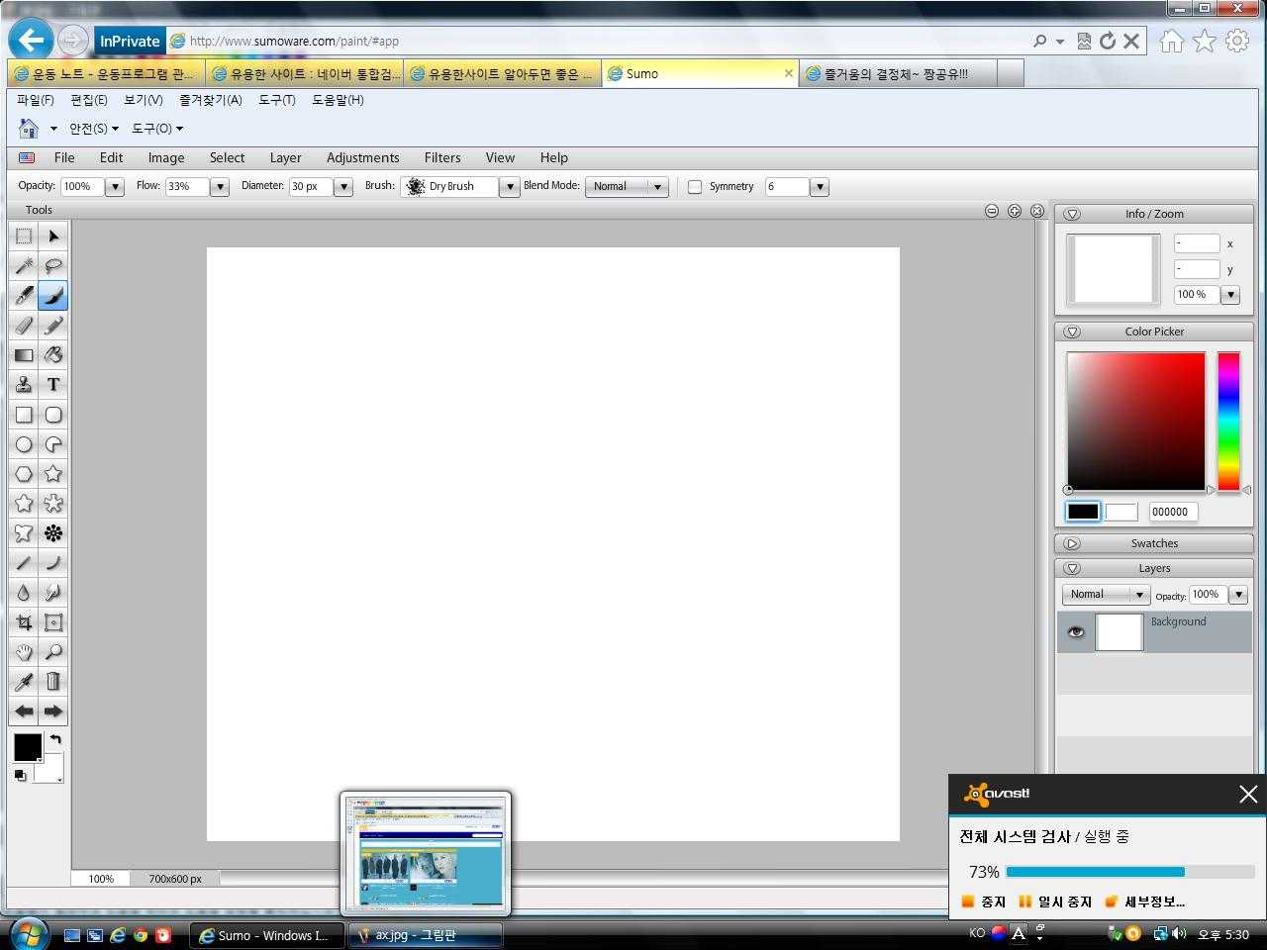Pick a color in the saturation square
This screenshot has height=950, width=1267.
1136,422
